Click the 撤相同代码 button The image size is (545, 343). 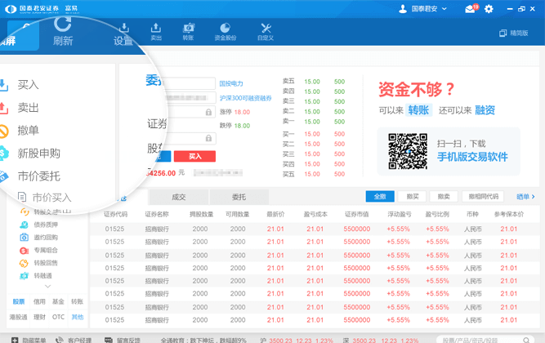484,196
